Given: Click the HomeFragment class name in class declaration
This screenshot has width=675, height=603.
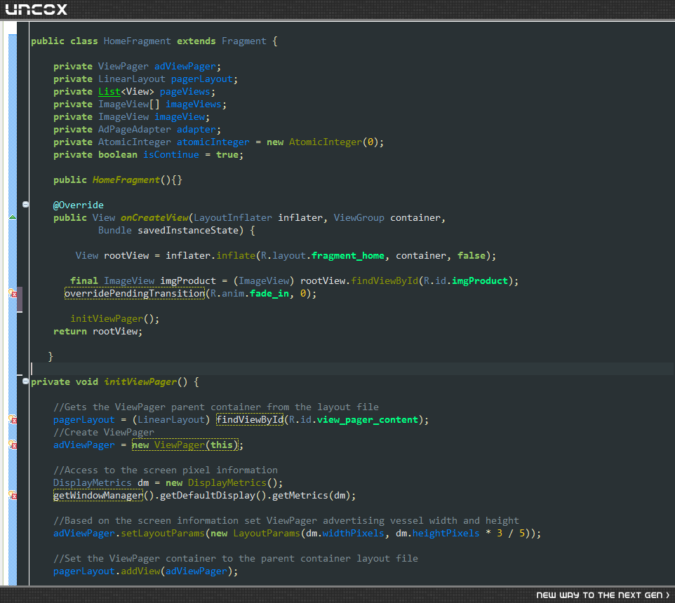Looking at the screenshot, I should tap(138, 41).
